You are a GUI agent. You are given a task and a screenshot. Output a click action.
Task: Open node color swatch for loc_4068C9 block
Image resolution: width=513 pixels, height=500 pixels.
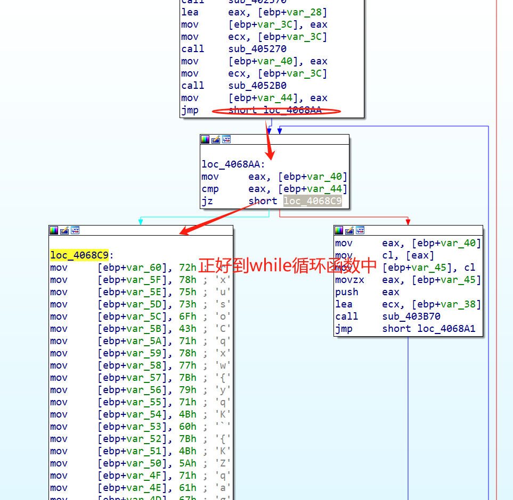pyautogui.click(x=53, y=230)
